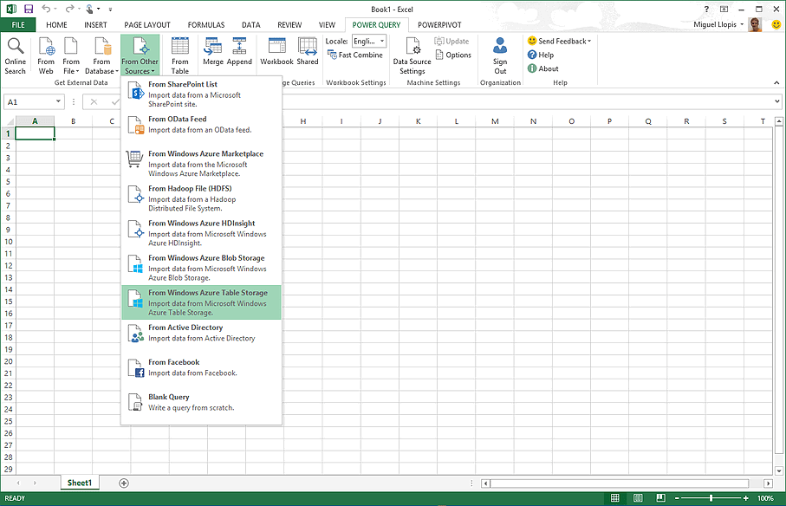Expand From Database sources
This screenshot has width=786, height=506.
[101, 56]
